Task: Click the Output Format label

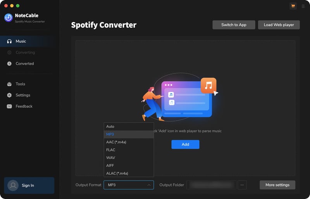Action: 88,185
